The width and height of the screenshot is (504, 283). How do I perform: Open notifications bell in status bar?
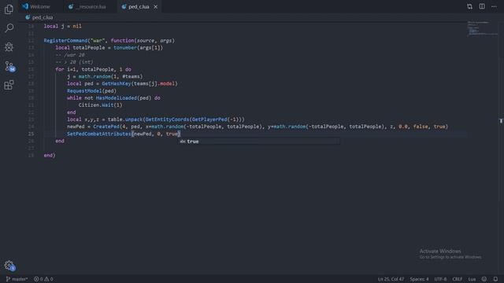[x=495, y=279]
